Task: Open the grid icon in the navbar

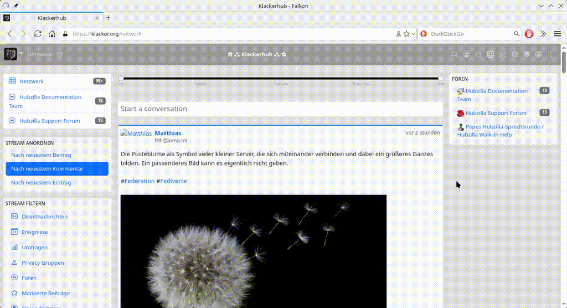Action: point(491,54)
